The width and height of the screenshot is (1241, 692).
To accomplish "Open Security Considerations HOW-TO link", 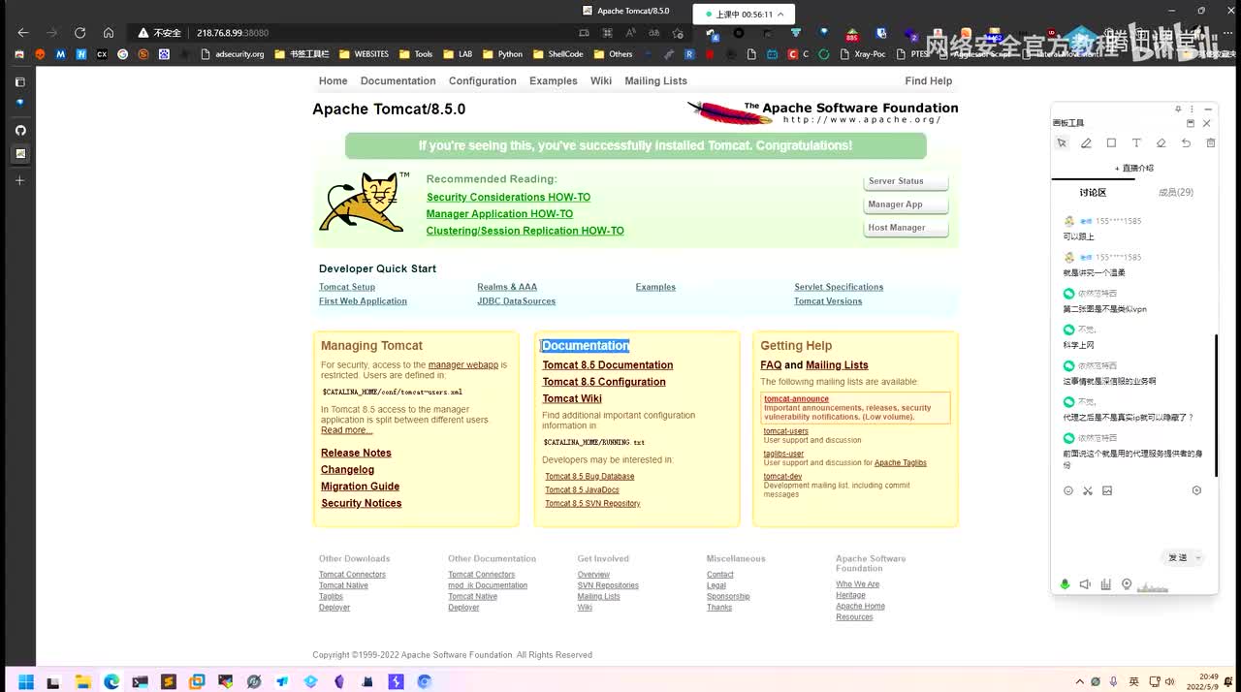I will click(508, 197).
